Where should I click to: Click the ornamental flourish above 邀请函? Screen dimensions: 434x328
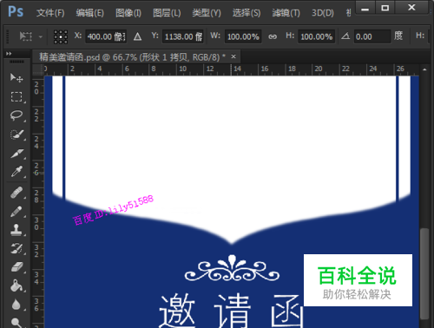(232, 268)
